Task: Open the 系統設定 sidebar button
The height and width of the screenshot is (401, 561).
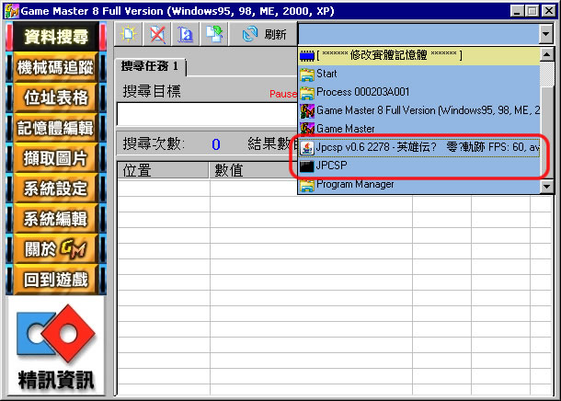Action: tap(56, 189)
